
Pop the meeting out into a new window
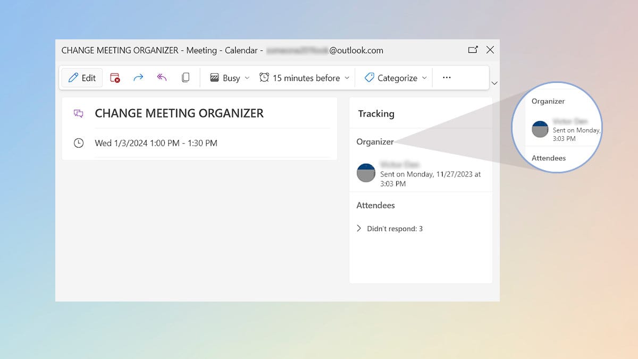coord(473,50)
